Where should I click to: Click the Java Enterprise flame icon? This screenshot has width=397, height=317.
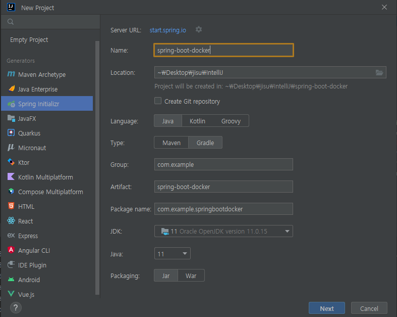click(12, 88)
